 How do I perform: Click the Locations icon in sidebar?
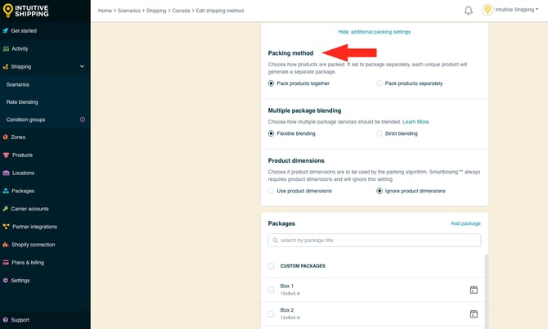click(6, 174)
